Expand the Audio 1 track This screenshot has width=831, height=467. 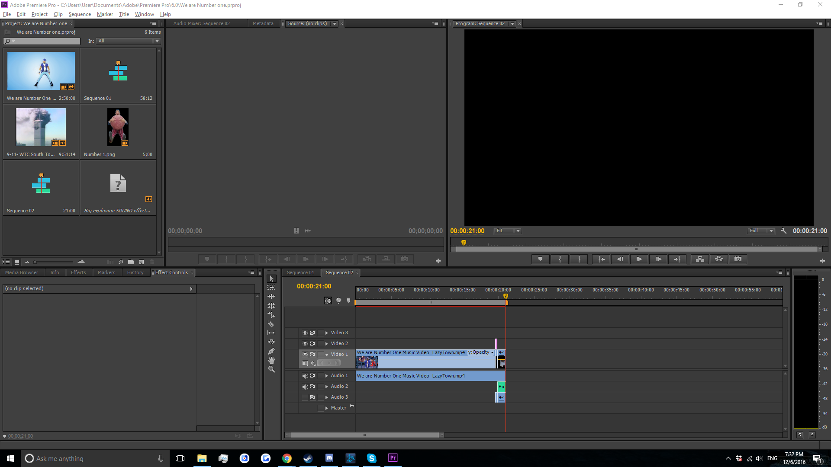[x=327, y=376]
